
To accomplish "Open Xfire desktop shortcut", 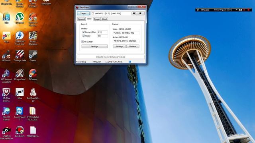I will [x=20, y=94].
